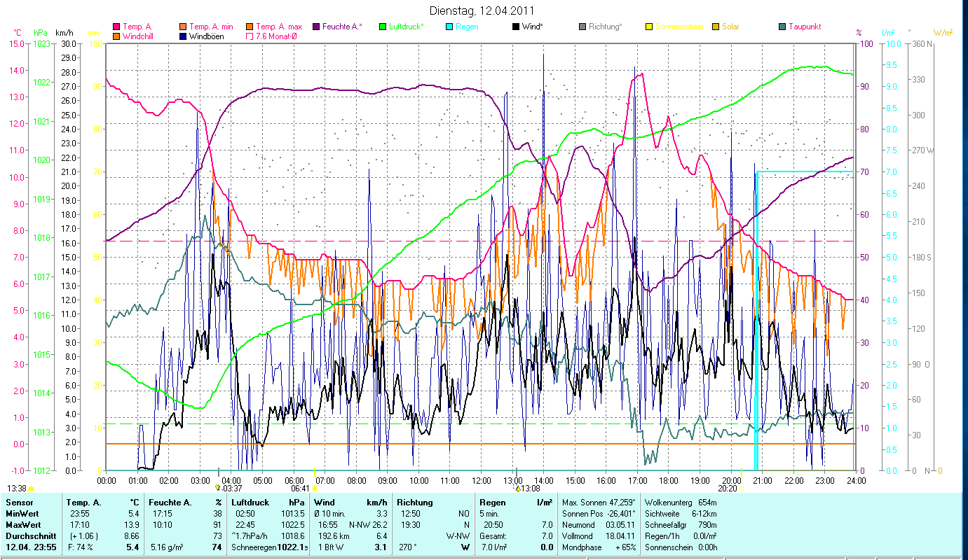Click the Regen/1h 0.0l/m² entry

(681, 536)
